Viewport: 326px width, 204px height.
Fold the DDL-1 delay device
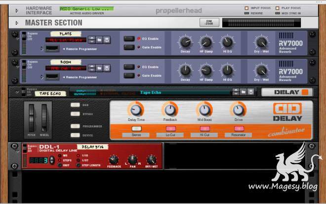point(17,152)
